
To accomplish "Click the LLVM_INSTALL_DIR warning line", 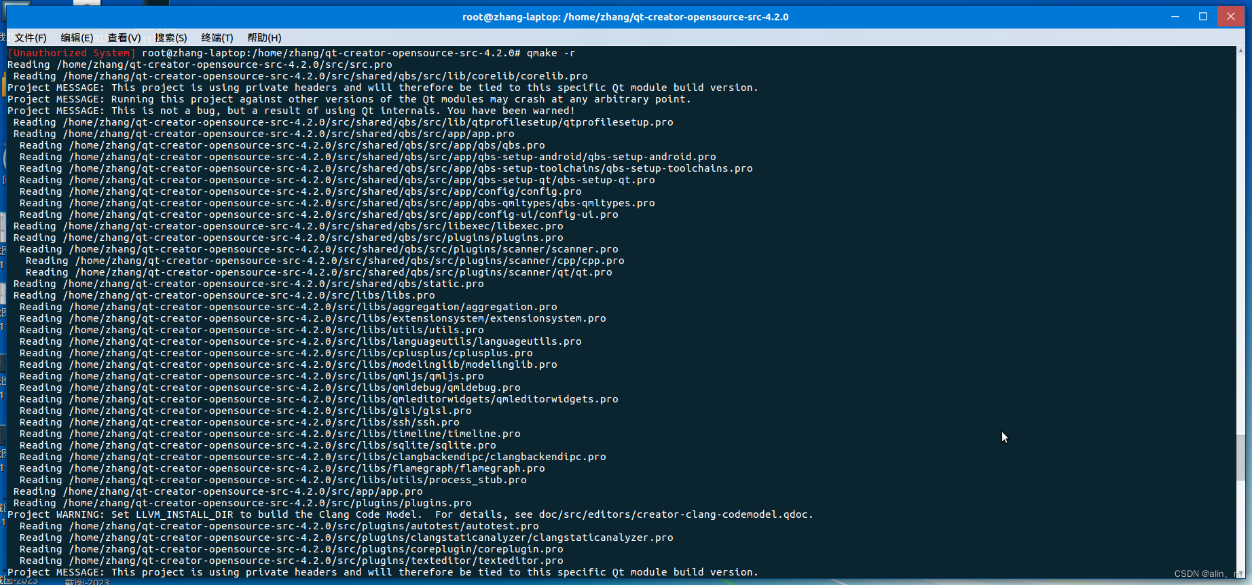I will pos(410,514).
